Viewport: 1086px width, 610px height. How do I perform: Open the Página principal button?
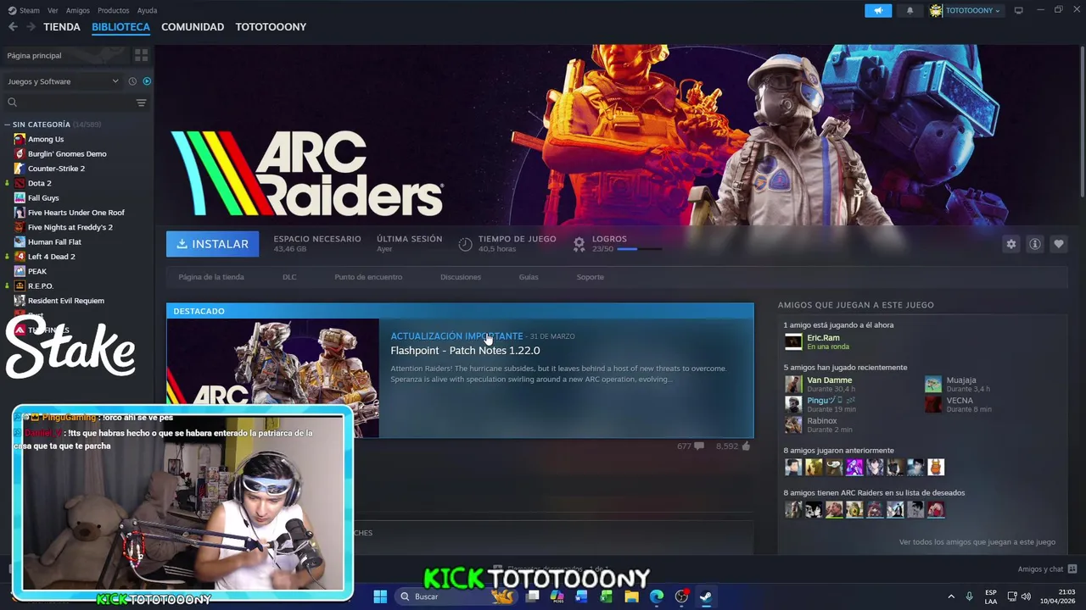[66, 55]
